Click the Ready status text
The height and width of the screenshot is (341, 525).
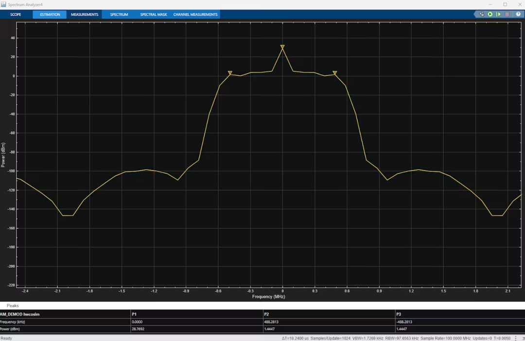[6, 338]
